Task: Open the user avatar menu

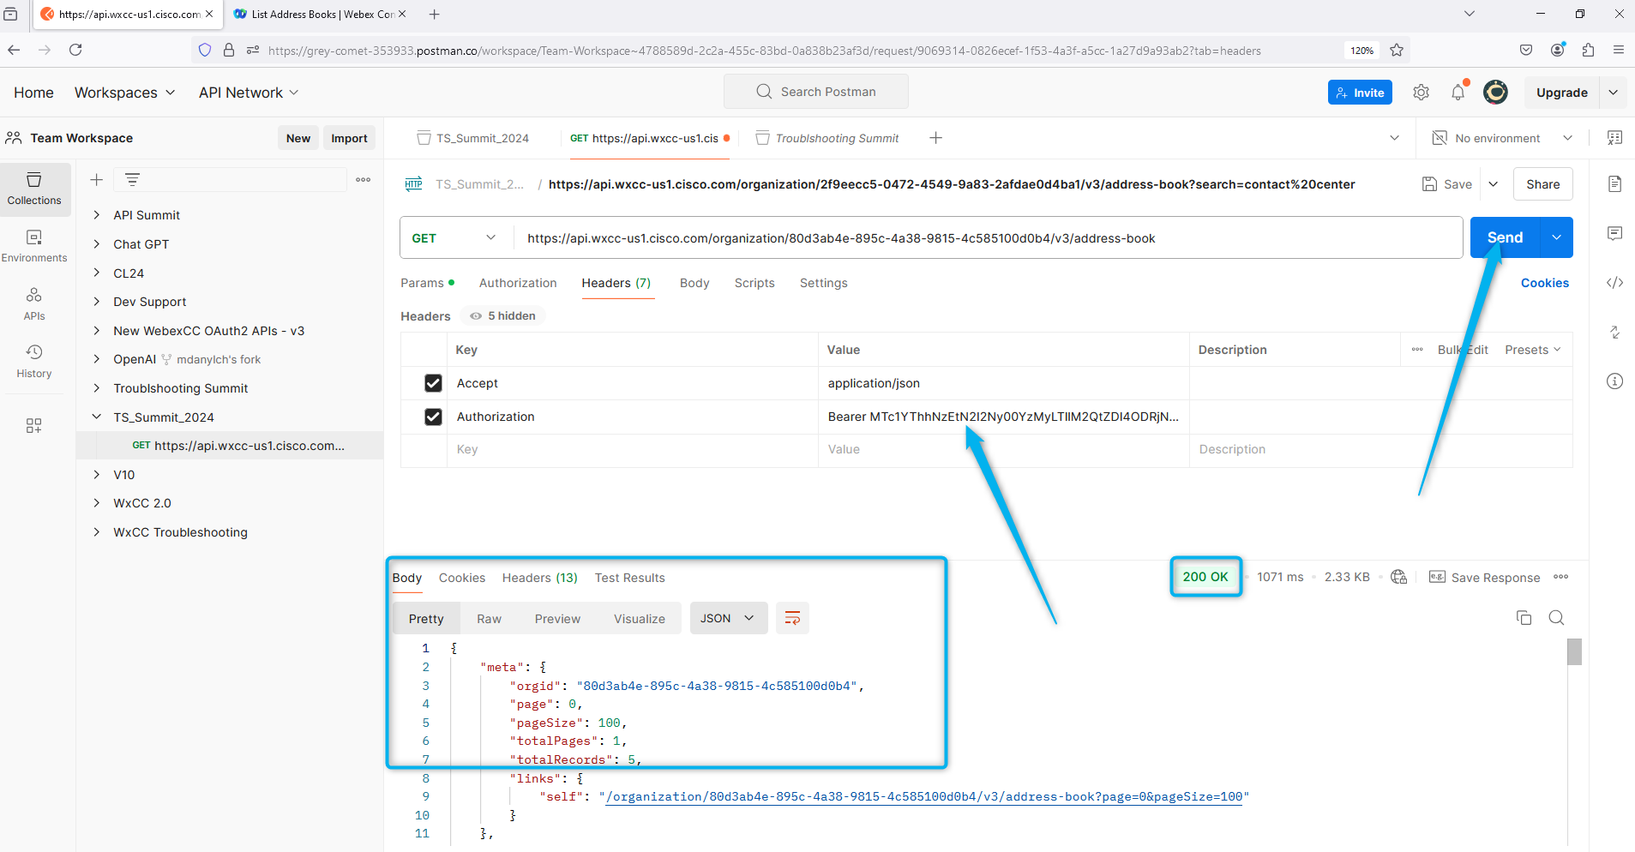Action: point(1495,93)
